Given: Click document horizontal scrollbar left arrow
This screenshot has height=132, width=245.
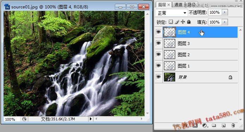Looking at the screenshot, I should coord(96,119).
